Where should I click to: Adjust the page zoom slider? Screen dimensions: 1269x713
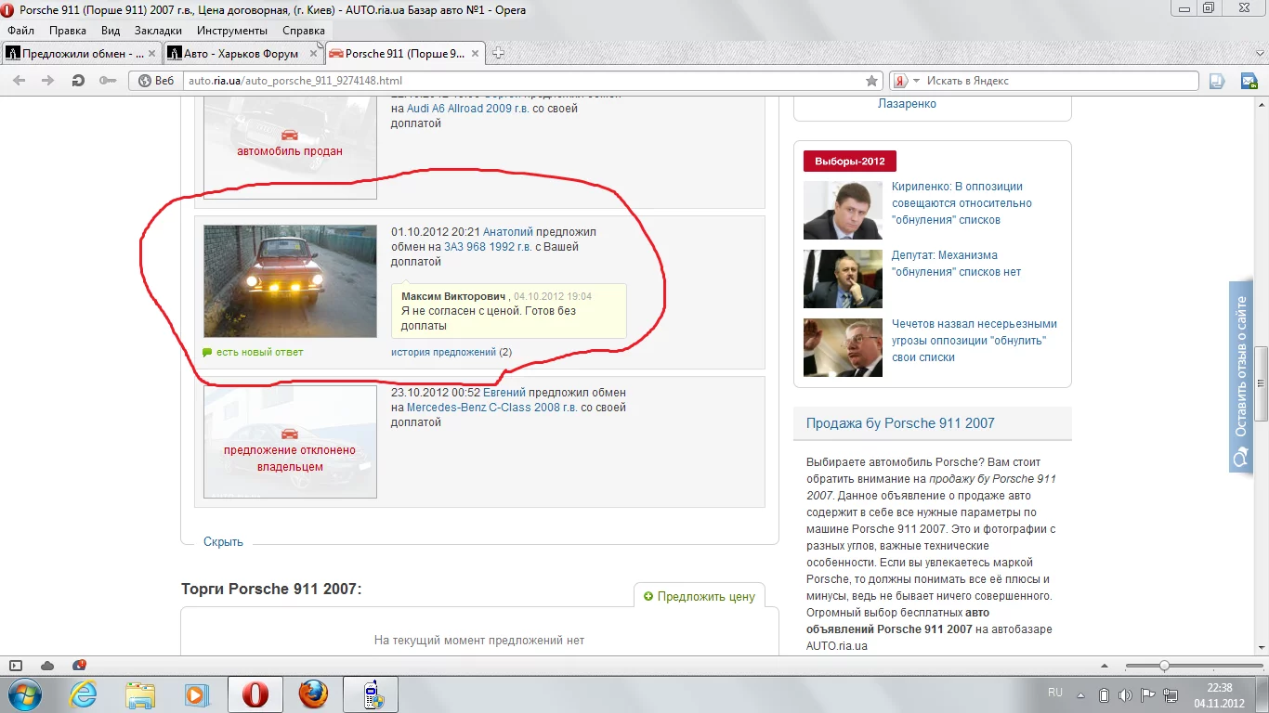[x=1164, y=666]
